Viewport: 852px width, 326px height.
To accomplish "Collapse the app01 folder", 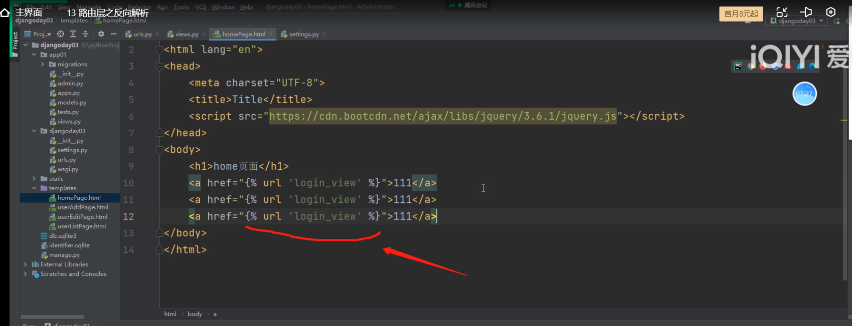I will click(34, 55).
